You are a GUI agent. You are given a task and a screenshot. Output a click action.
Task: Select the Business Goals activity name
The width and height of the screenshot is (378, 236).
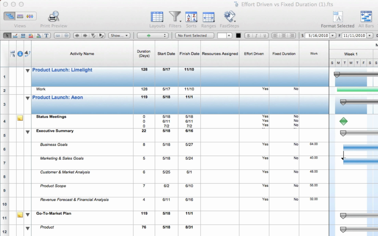pos(54,144)
